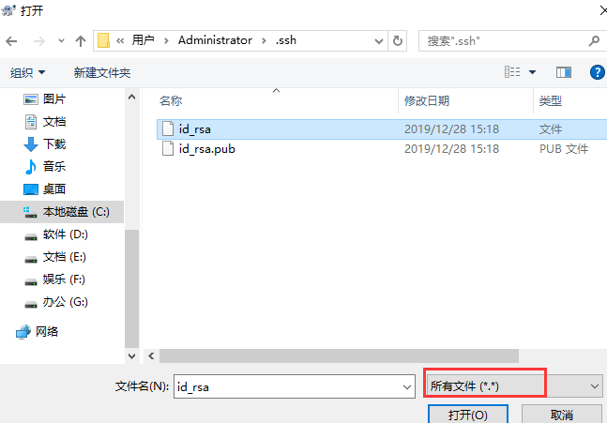Screen dimensions: 607x423
Task: Refresh the .ssh folder listing
Action: [x=398, y=40]
